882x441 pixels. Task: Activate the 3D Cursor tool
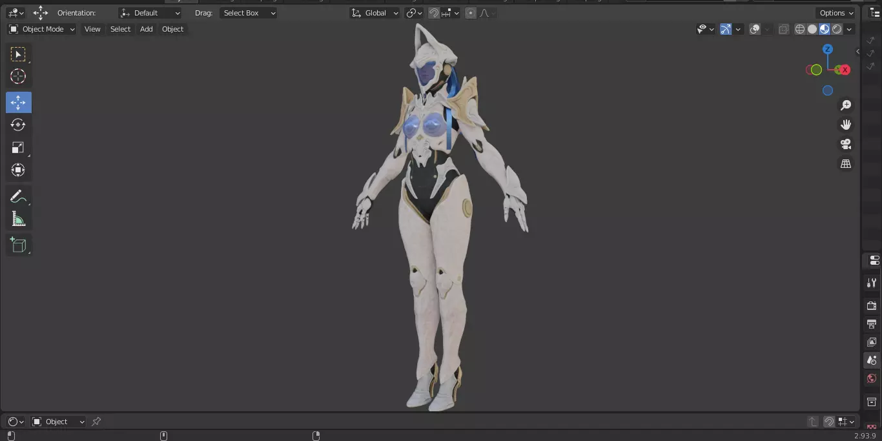click(18, 77)
